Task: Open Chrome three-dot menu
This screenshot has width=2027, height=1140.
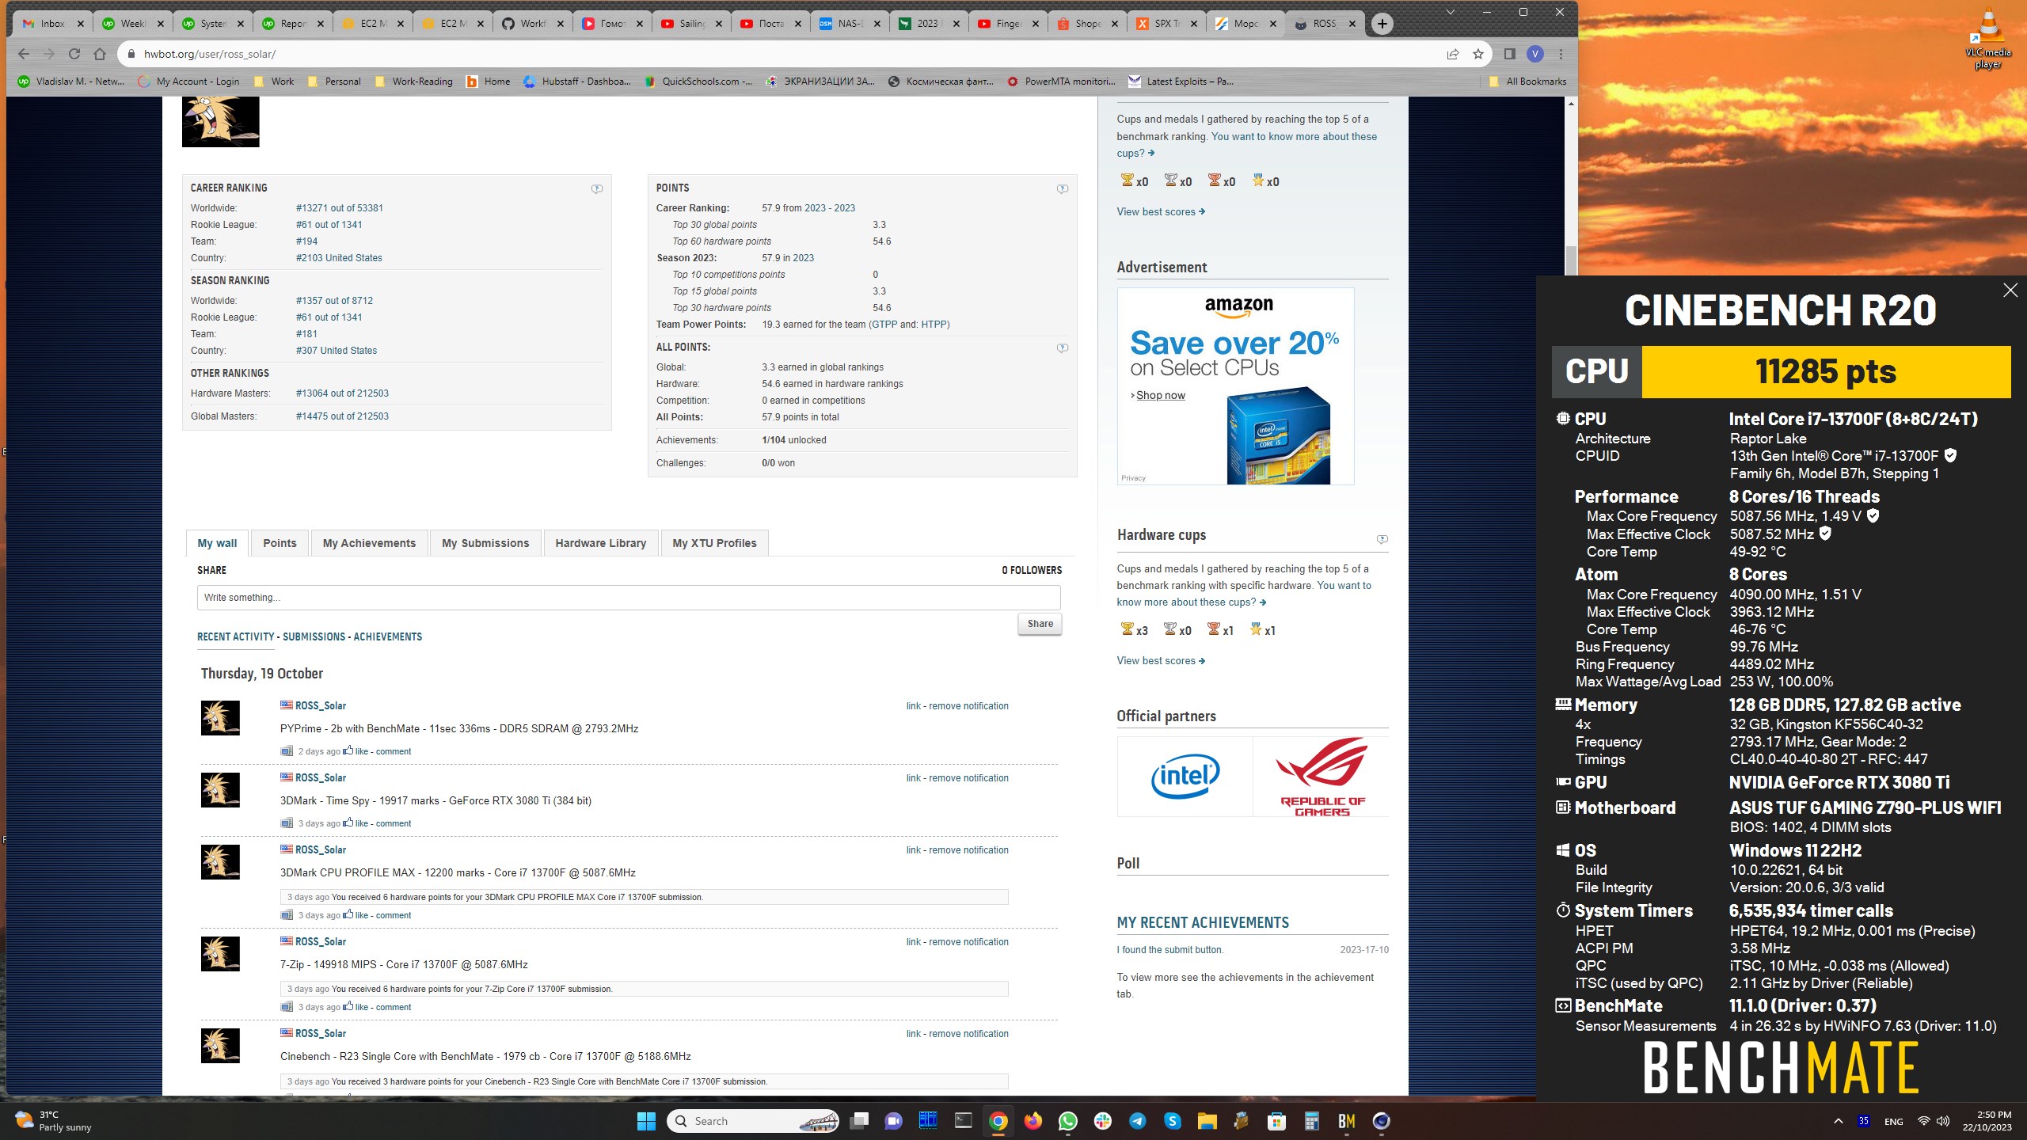Action: [x=1561, y=54]
